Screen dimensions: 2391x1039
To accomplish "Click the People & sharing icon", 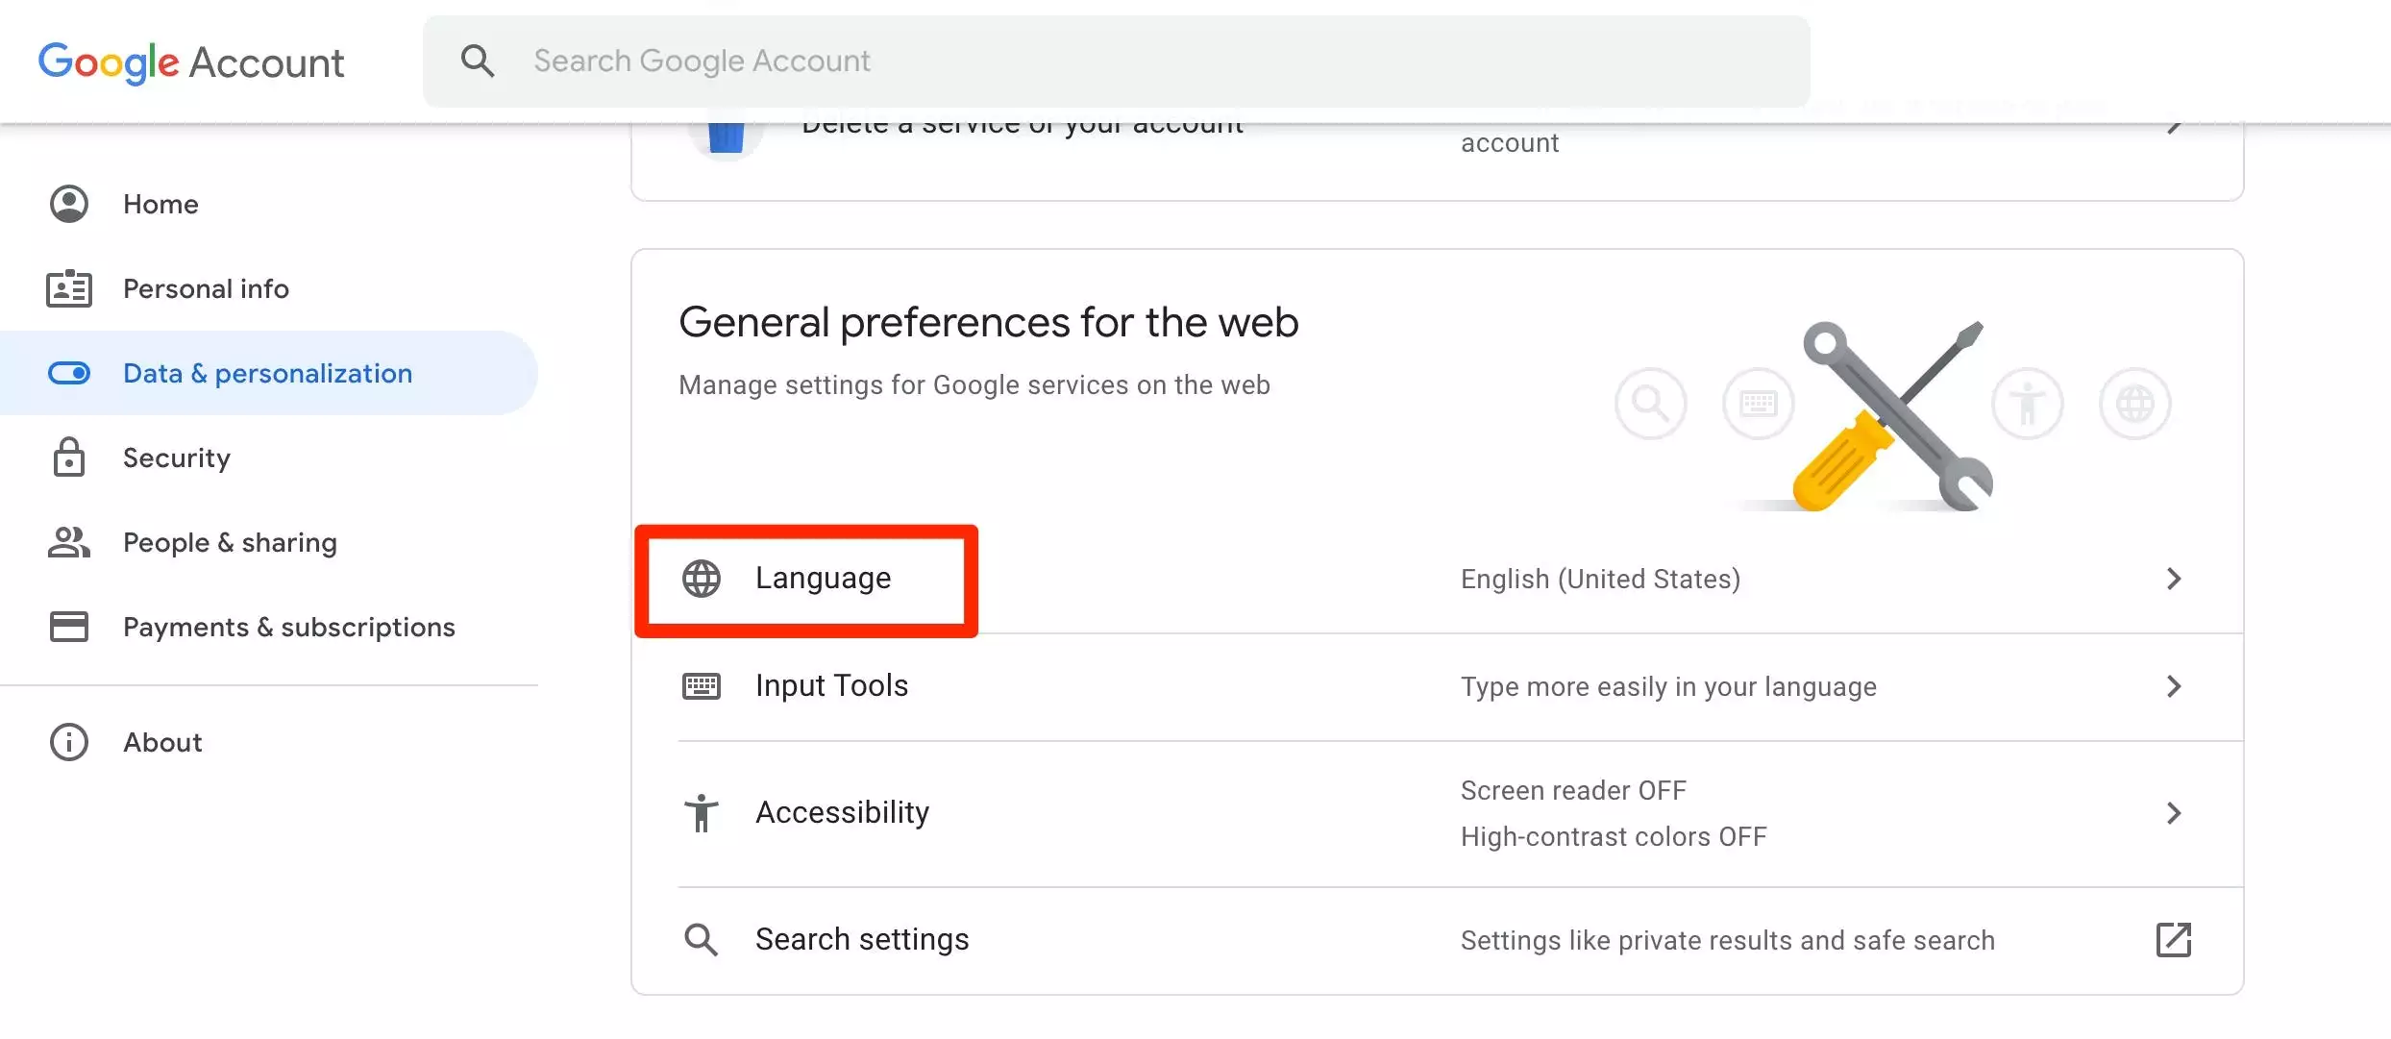I will (x=69, y=542).
